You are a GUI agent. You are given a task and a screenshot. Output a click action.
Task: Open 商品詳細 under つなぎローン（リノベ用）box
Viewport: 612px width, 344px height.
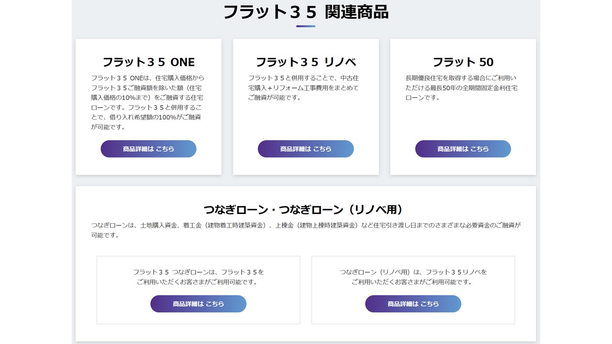point(413,304)
